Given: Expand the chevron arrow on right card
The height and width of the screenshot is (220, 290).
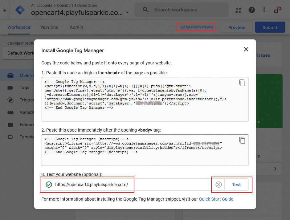Looking at the screenshot, I should pos(275,169).
